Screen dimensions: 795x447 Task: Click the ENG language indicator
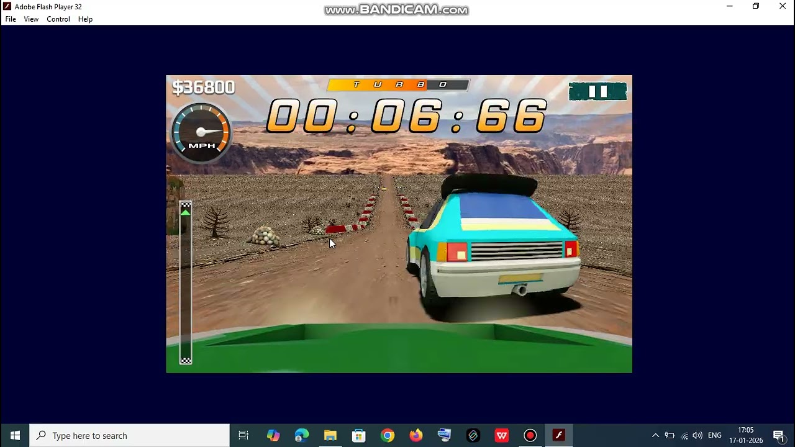715,435
